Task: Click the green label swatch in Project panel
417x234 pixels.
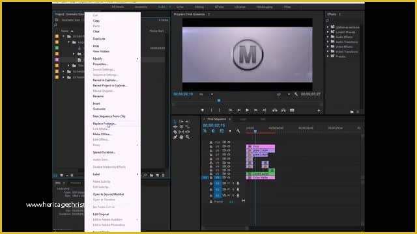Action: pos(57,48)
